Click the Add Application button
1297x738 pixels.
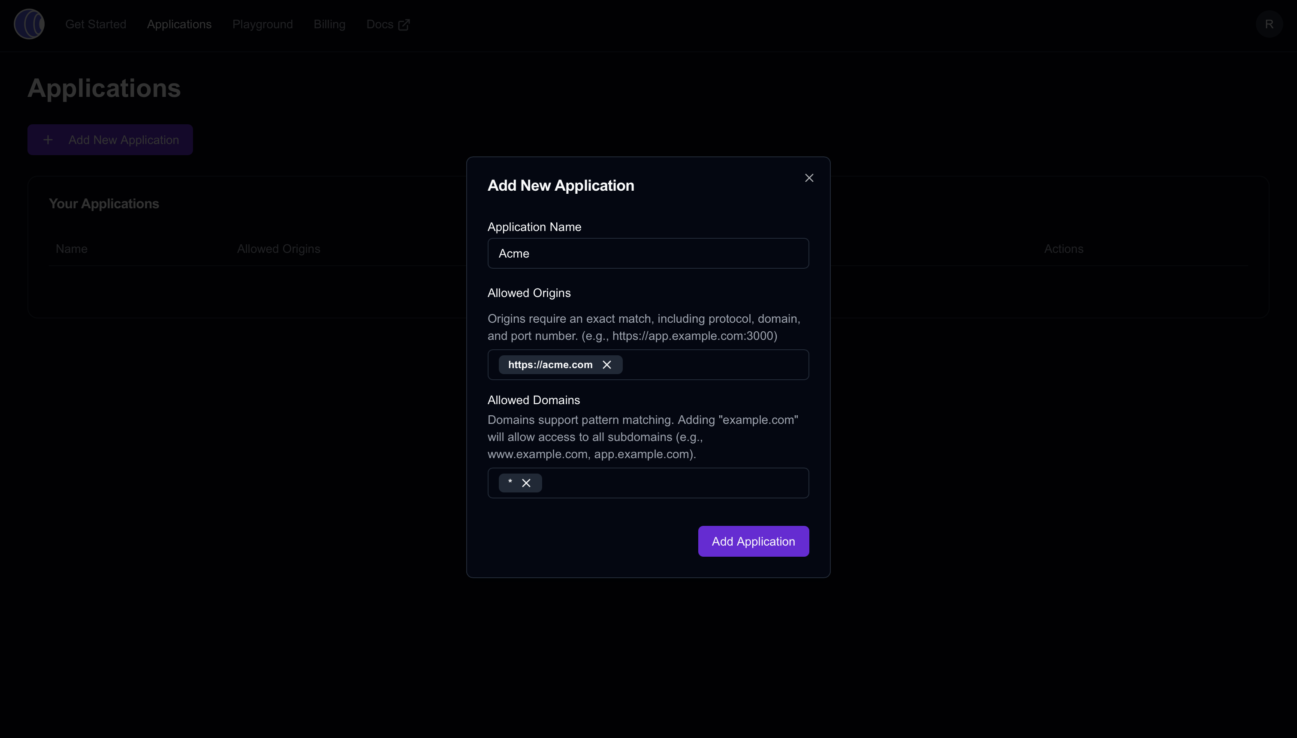(x=753, y=541)
